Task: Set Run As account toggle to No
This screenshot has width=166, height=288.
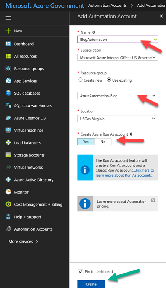Action: (x=103, y=142)
